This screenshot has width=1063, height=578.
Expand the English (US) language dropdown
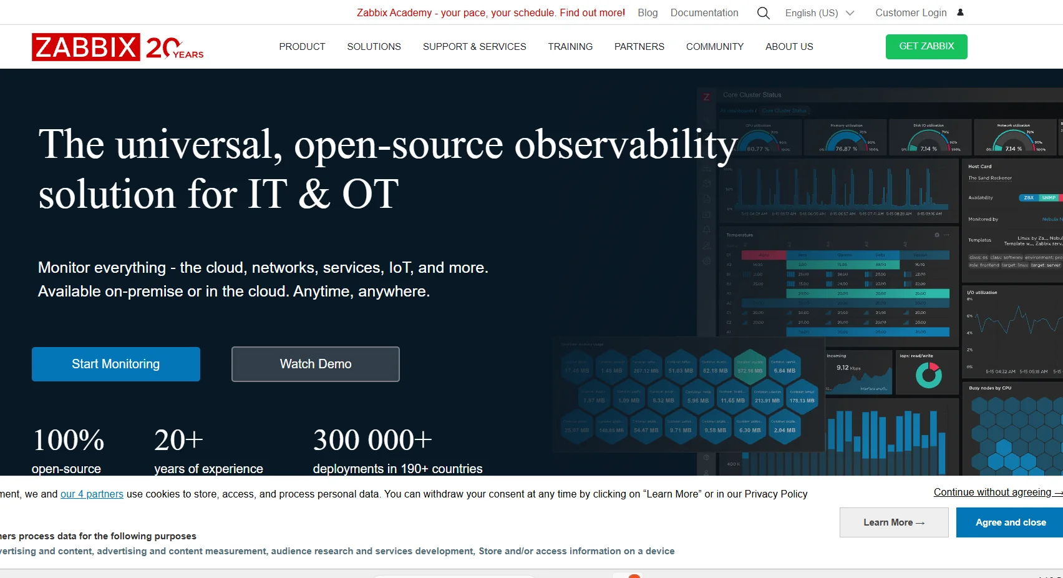(819, 13)
